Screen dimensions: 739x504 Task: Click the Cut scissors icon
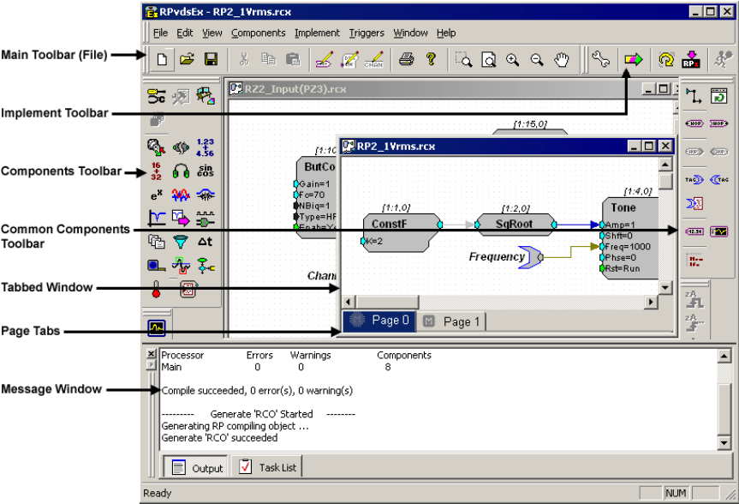(244, 59)
